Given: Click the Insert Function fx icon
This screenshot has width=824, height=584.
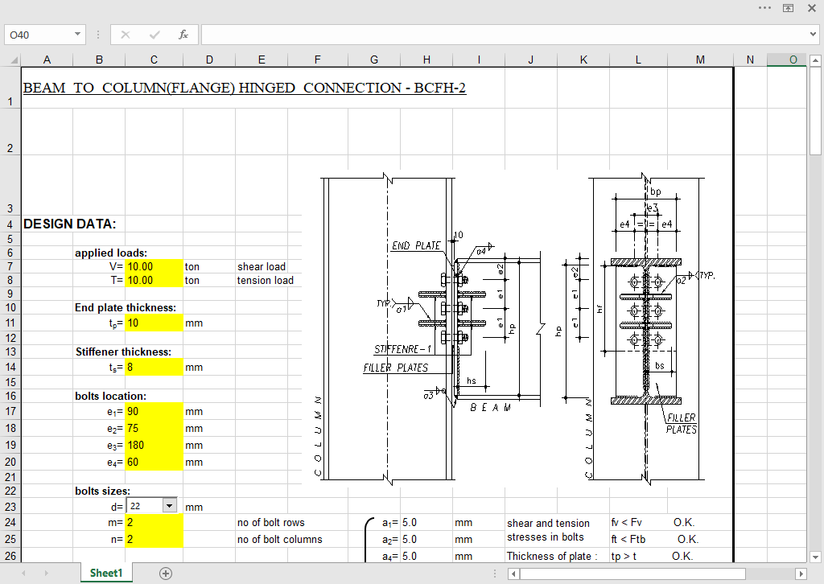Looking at the screenshot, I should (x=183, y=35).
